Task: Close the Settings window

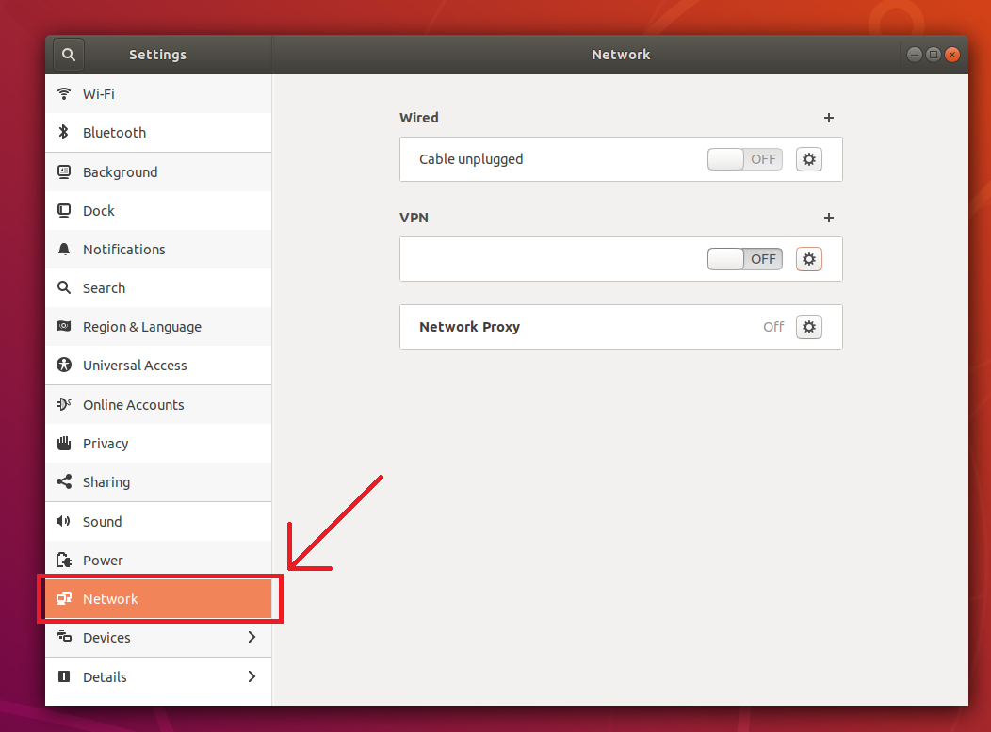Action: pyautogui.click(x=952, y=55)
